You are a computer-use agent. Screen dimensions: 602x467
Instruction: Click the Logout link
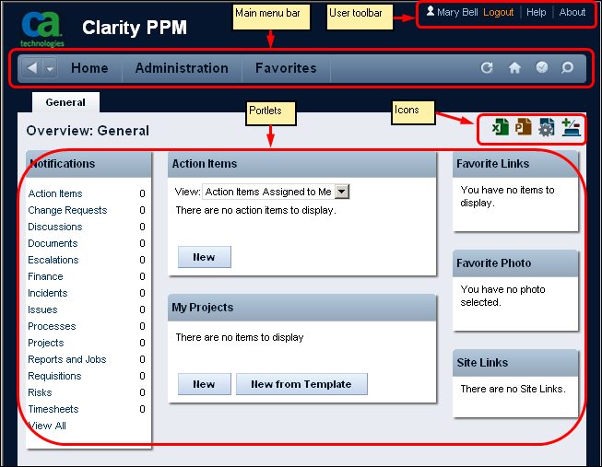[498, 12]
